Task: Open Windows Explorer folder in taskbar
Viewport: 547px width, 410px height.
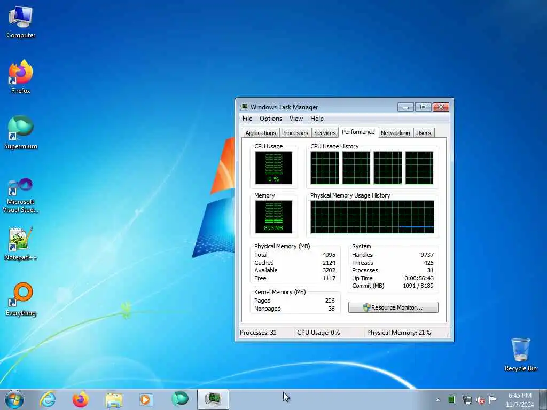Action: [114, 399]
